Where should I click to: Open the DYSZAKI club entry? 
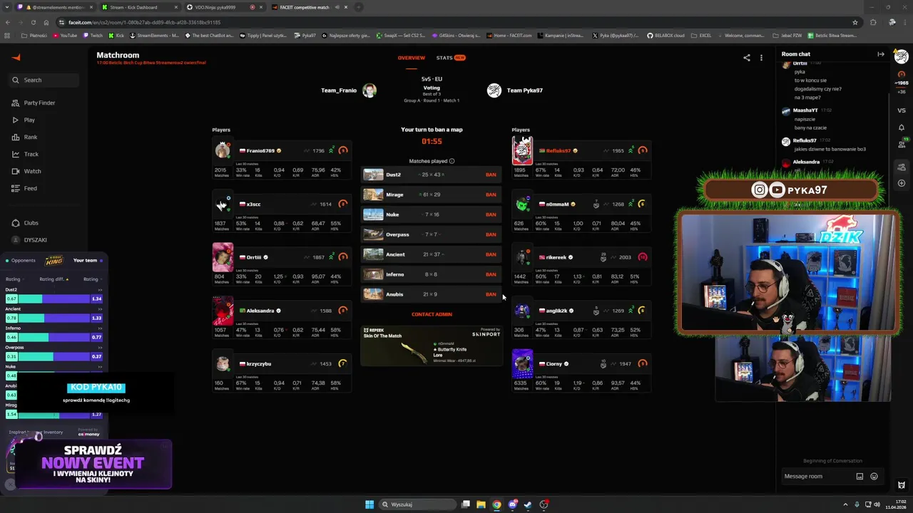click(35, 240)
